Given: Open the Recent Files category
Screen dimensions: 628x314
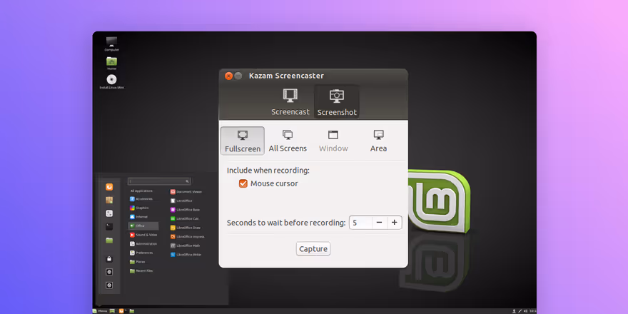Looking at the screenshot, I should [141, 270].
